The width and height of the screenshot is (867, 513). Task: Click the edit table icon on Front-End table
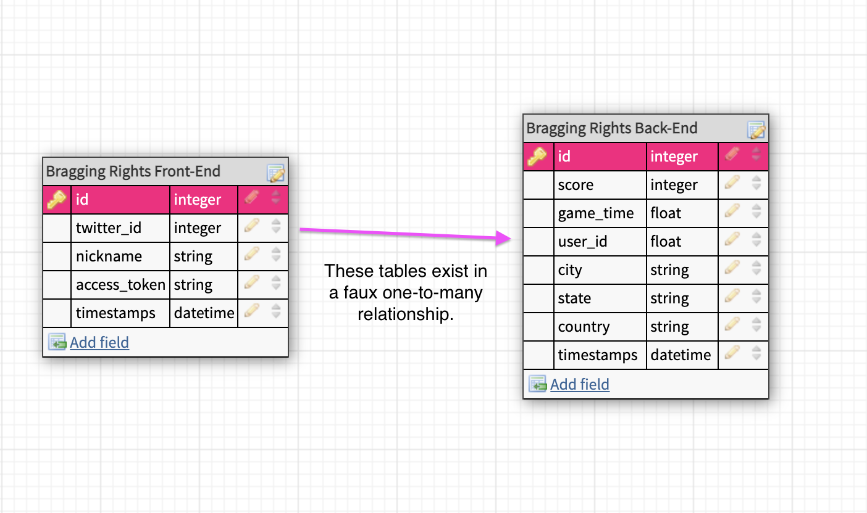275,173
